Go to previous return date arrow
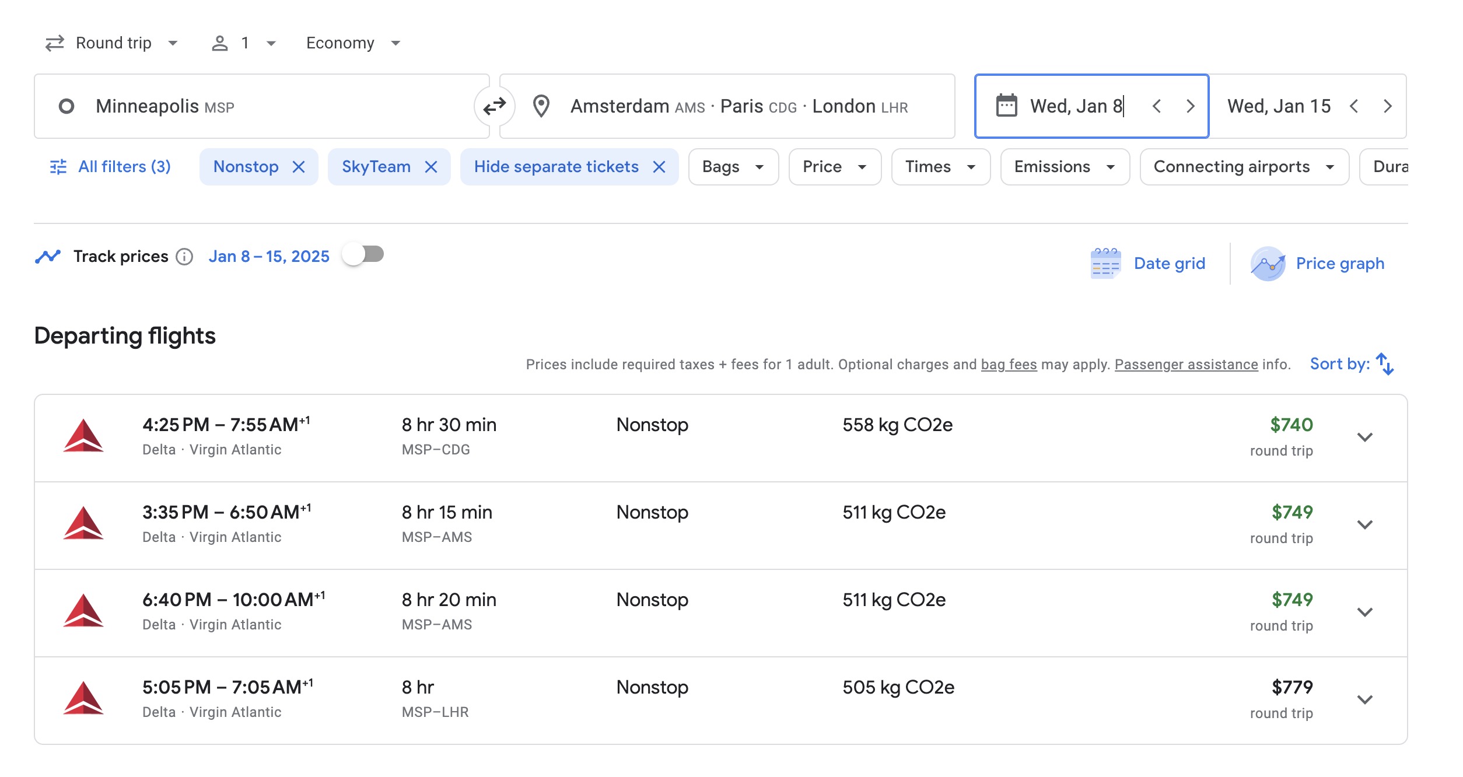Viewport: 1463px width, 777px height. tap(1354, 106)
